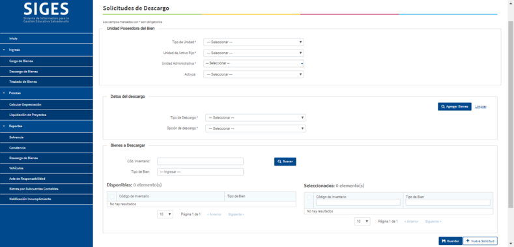
Task: Open Descargo de Bienes under Reportes
Action: 46,158
